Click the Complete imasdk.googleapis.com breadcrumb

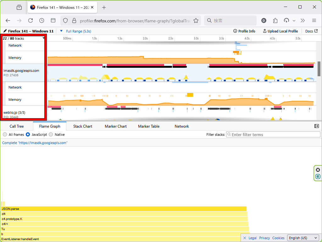click(x=35, y=143)
